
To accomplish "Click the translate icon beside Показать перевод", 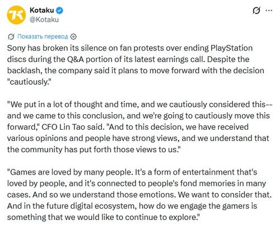I will (11, 36).
